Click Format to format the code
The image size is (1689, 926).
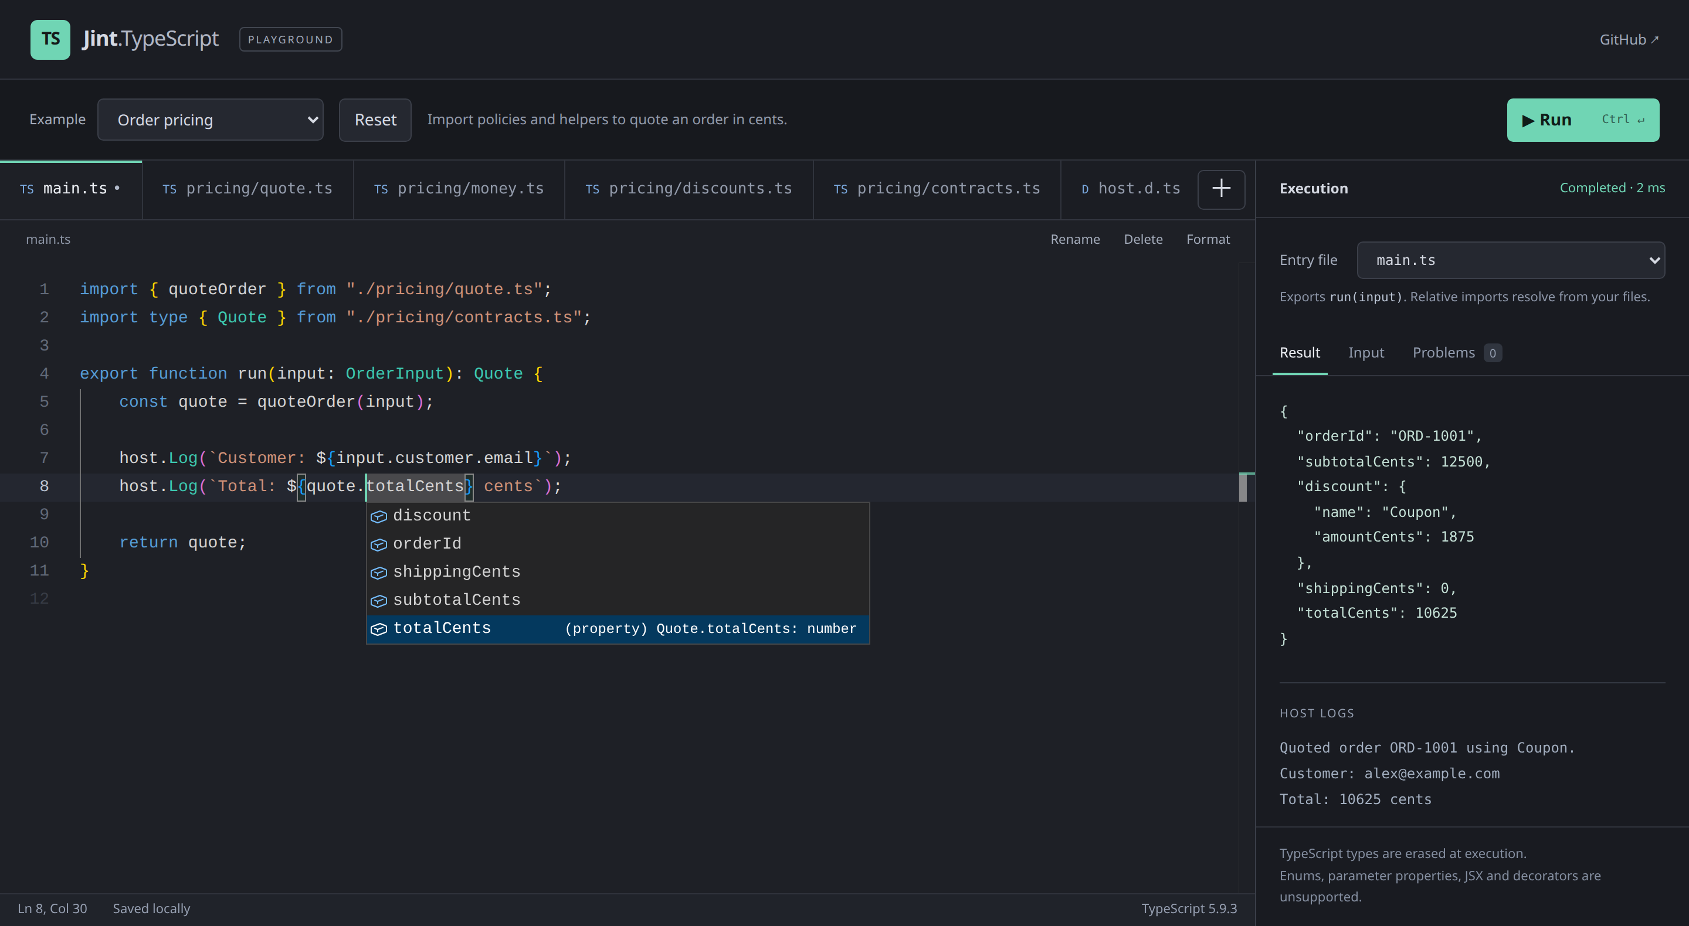tap(1208, 239)
